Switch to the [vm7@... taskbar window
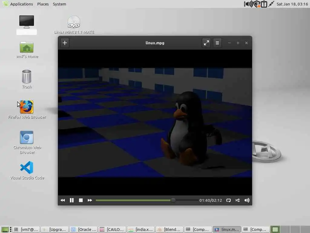 (27, 229)
